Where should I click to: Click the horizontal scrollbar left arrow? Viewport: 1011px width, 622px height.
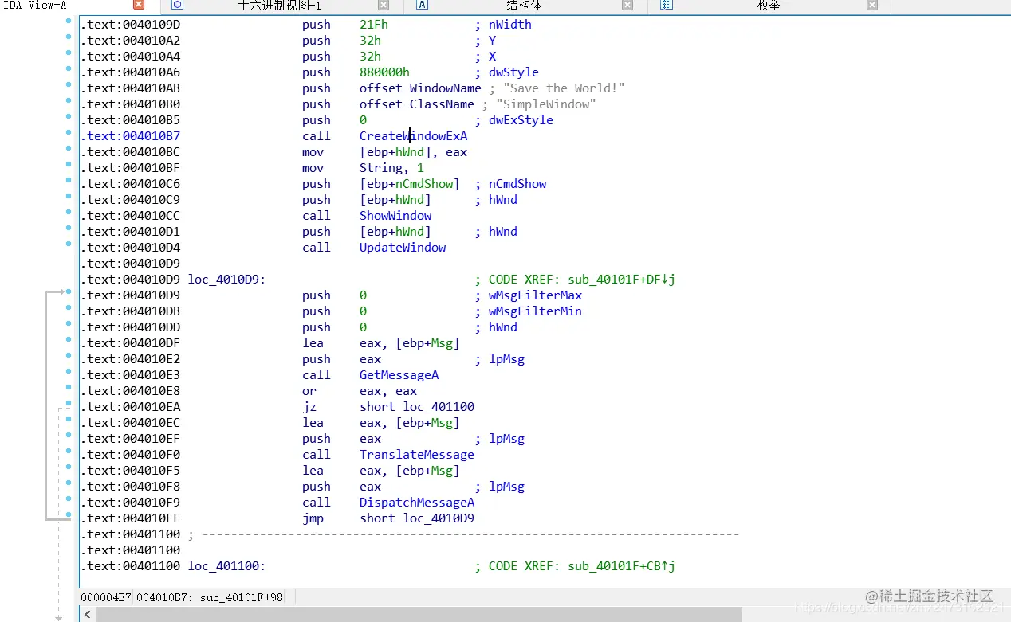[87, 614]
